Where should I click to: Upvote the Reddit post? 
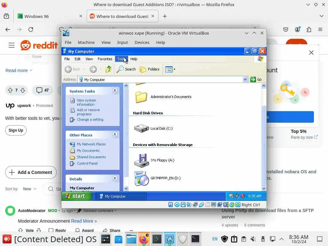point(10,90)
